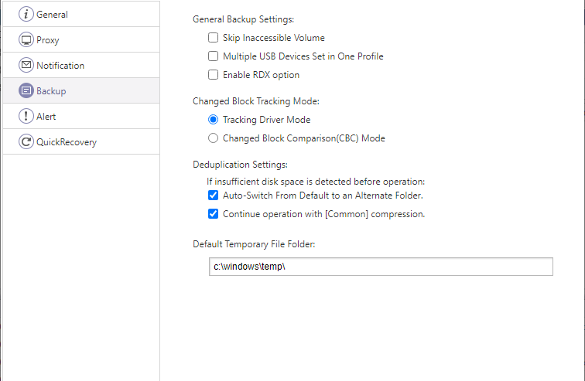
Task: Click the exclamation icon beside Alert
Action: (x=26, y=116)
